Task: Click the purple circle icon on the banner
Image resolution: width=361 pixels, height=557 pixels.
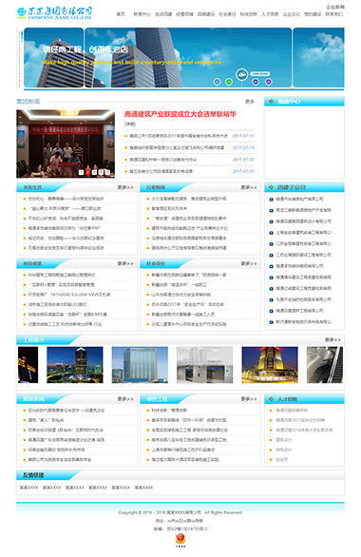Action: coord(269,82)
